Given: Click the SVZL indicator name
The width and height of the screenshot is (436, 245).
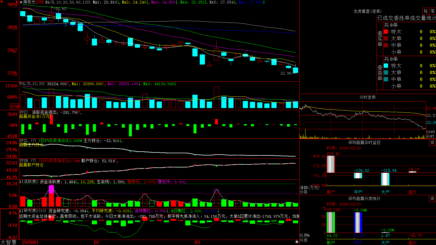Looking at the screenshot, I should coord(24,140).
